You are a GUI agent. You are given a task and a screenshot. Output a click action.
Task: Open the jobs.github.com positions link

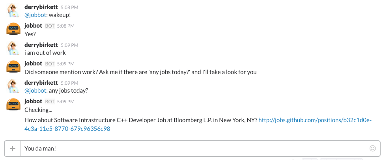pyautogui.click(x=198, y=125)
